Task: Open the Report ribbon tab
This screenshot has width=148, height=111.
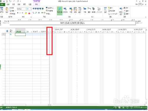Action: coord(19,4)
